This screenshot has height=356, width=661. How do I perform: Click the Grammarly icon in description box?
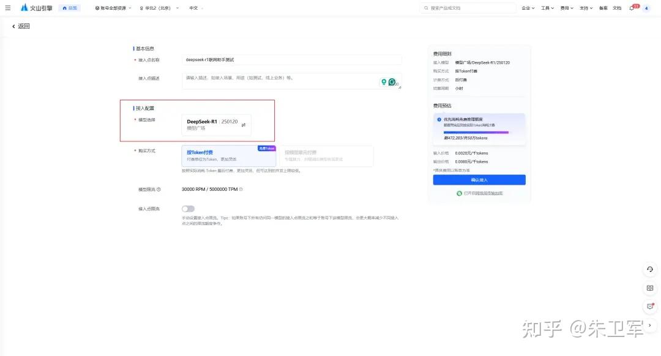click(x=392, y=82)
